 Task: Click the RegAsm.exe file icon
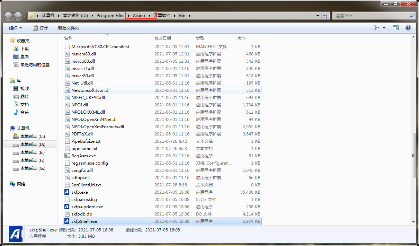(x=67, y=156)
